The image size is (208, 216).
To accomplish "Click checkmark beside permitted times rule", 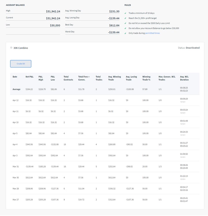I will tap(125, 33).
